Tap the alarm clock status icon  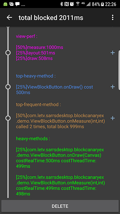click(x=72, y=4)
